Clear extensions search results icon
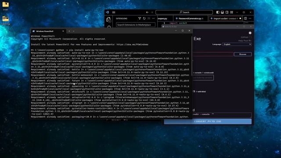Screen dimensions: 281x158 point(149,18)
